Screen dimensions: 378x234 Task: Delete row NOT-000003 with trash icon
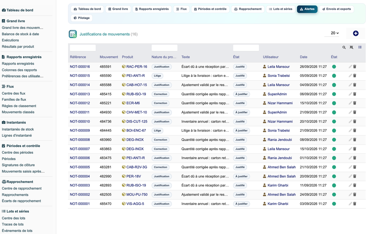(355, 185)
